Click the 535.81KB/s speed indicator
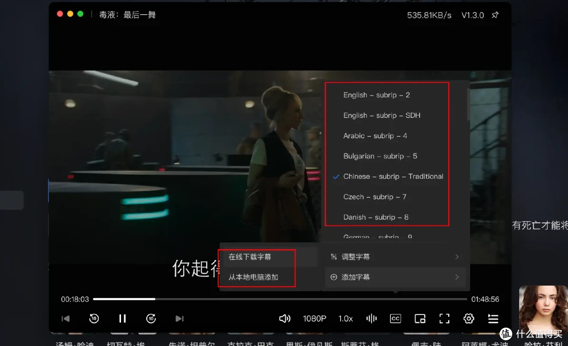 pos(429,15)
